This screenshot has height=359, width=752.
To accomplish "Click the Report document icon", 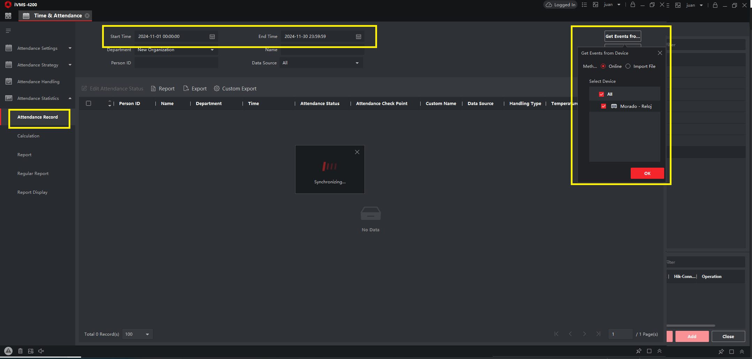I will click(153, 88).
